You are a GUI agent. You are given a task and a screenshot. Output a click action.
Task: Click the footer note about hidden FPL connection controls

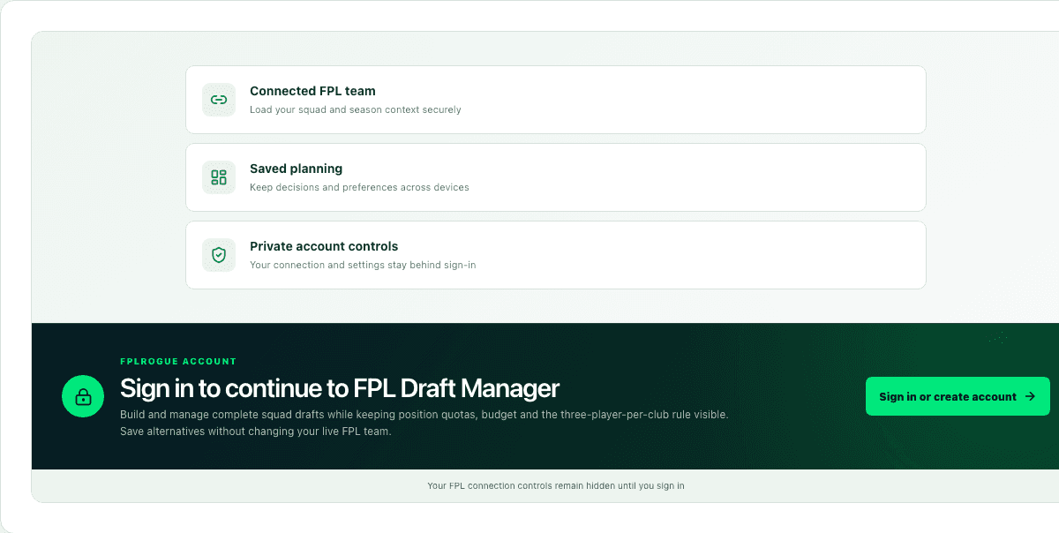[x=556, y=485]
